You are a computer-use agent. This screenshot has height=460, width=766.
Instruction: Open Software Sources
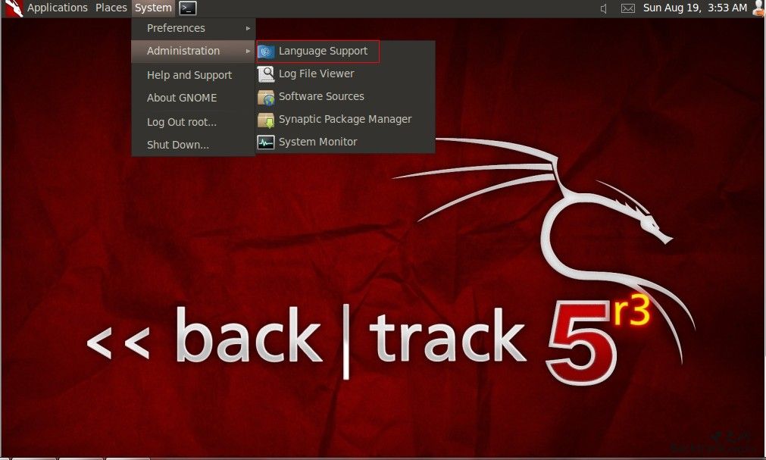(x=320, y=96)
